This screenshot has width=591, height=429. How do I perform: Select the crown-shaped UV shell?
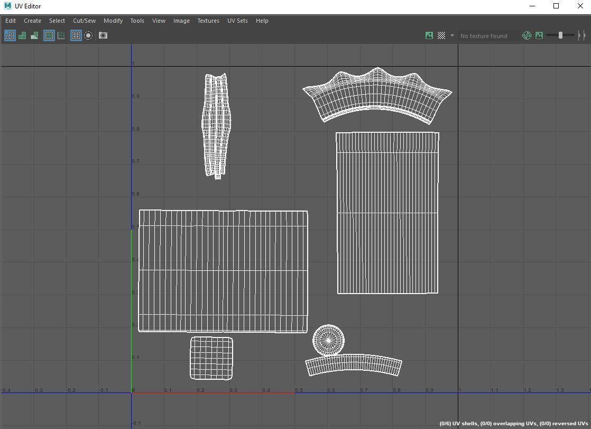377,97
